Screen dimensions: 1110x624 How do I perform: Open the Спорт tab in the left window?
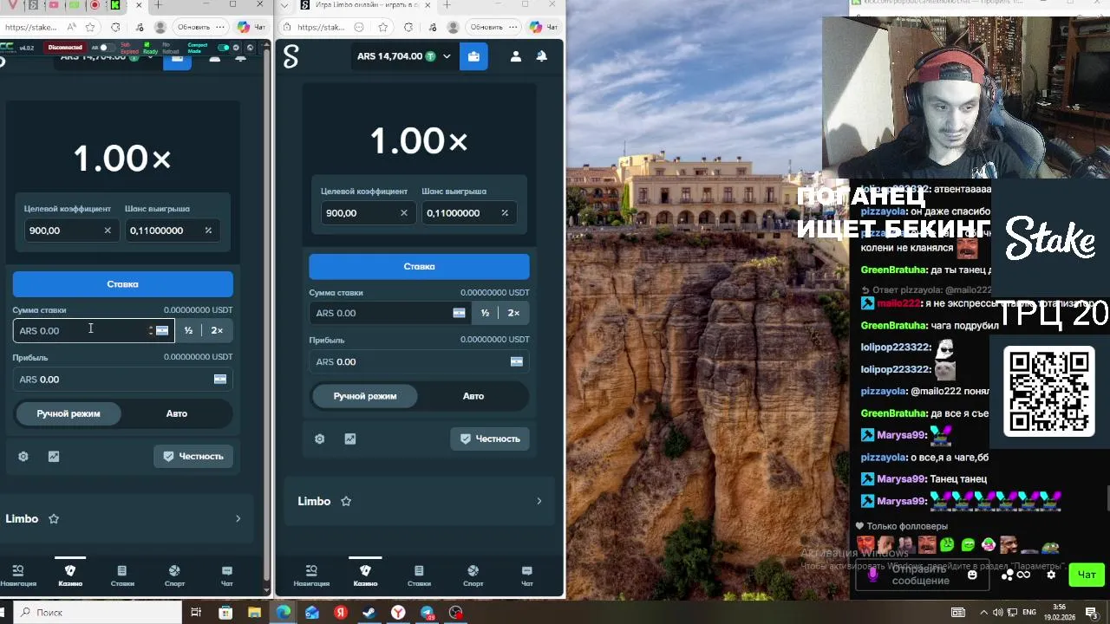tap(174, 575)
